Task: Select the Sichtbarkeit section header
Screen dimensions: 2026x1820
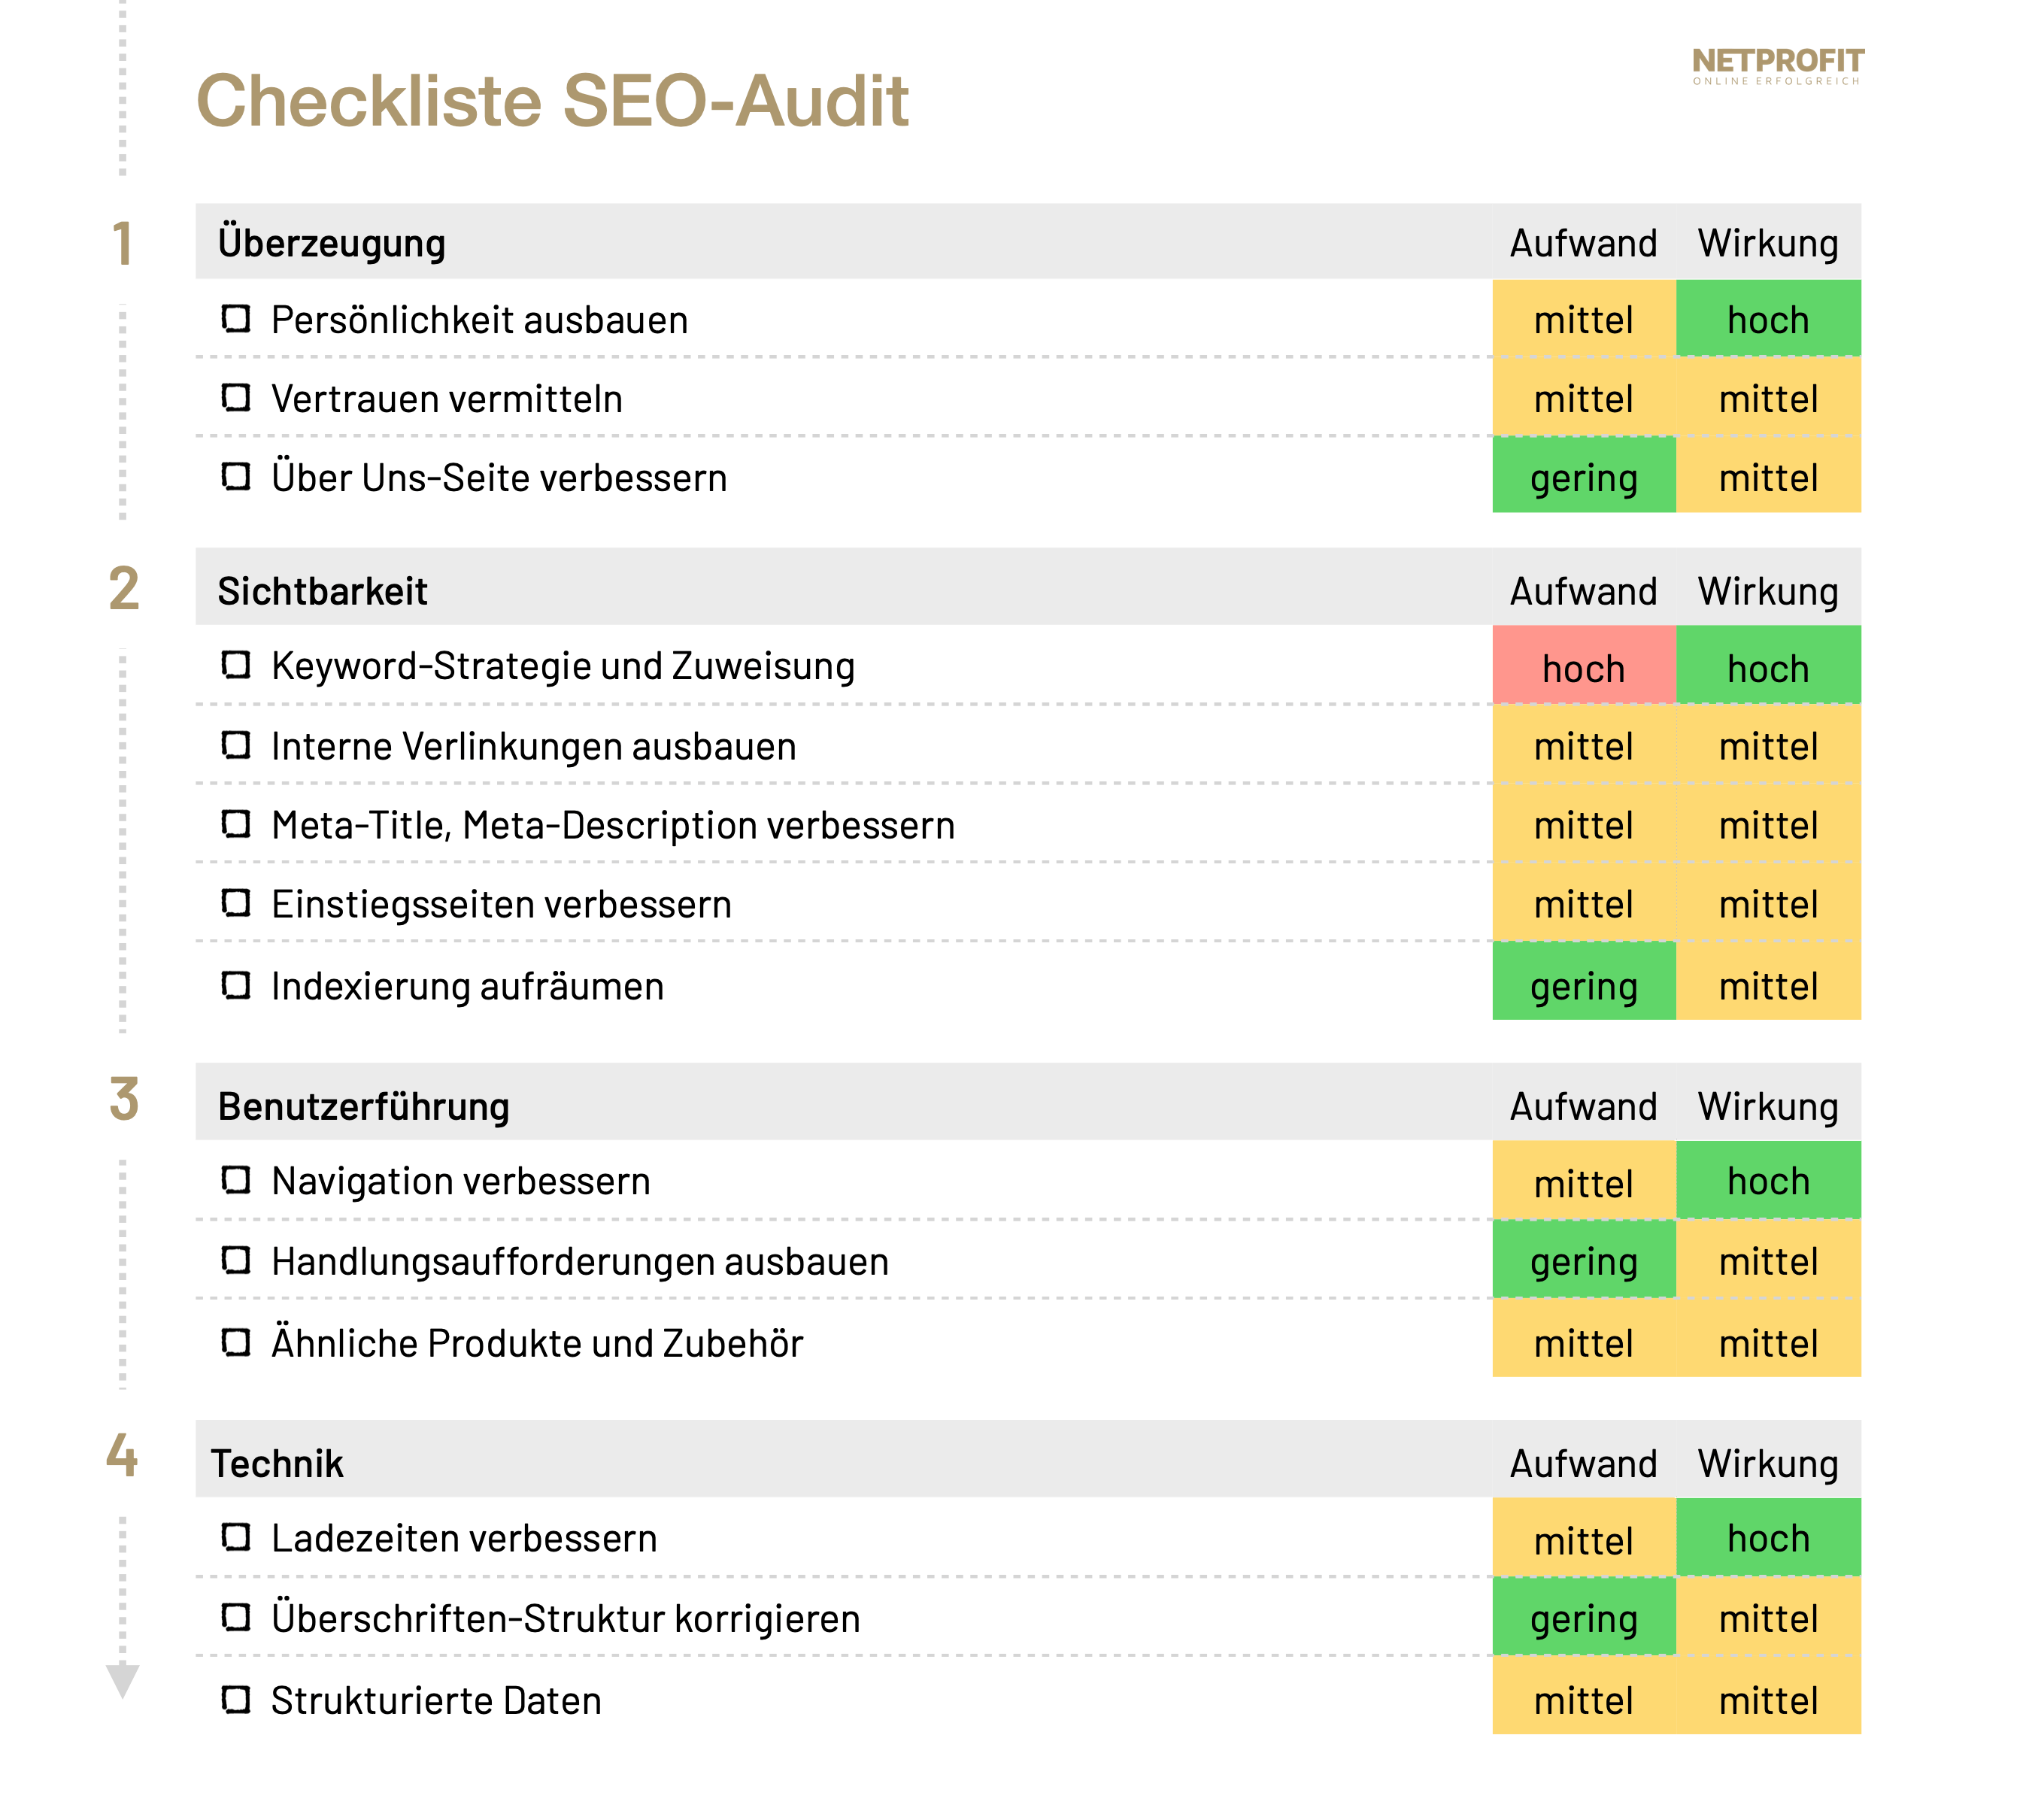Action: 322,591
